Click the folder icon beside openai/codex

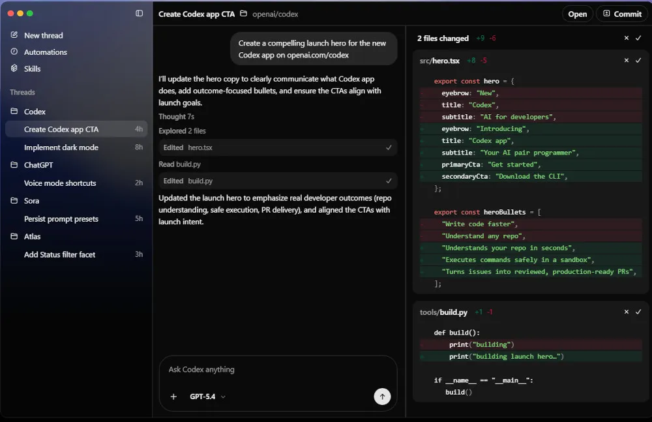244,14
